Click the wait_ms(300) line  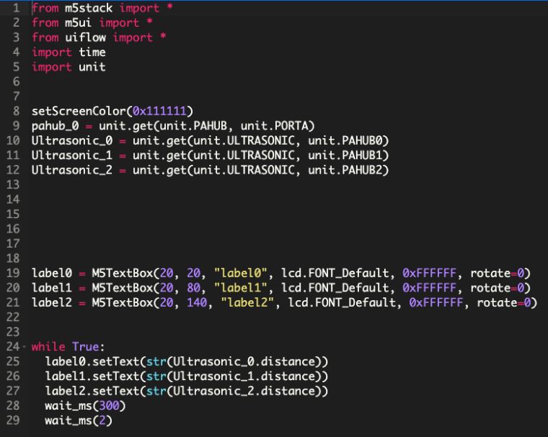(x=85, y=406)
